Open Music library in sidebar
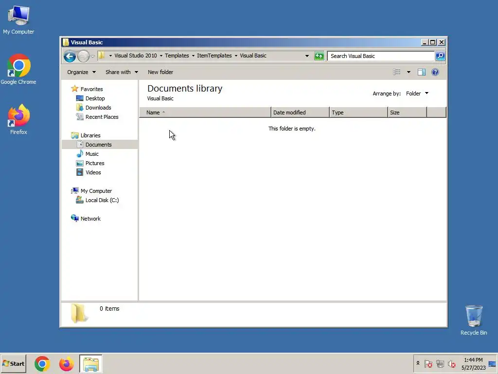 pyautogui.click(x=92, y=153)
